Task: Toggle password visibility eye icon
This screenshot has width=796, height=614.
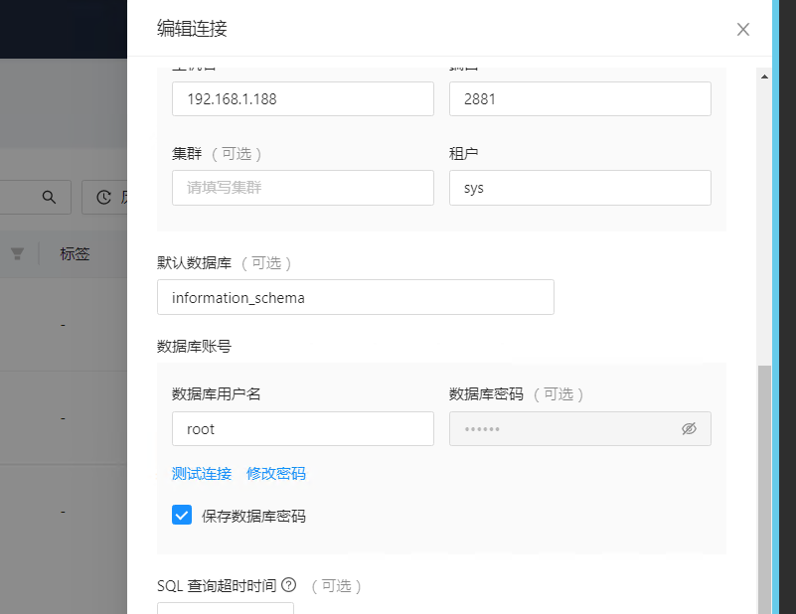Action: [x=690, y=429]
